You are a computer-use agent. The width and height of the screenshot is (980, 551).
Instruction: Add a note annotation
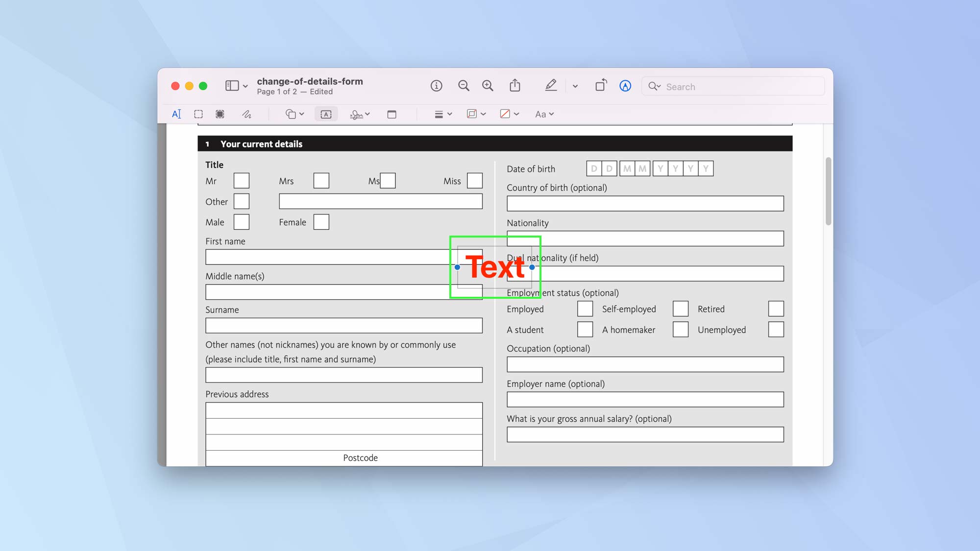coord(392,114)
